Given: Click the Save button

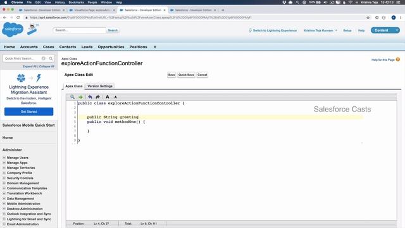Looking at the screenshot, I should tap(171, 75).
